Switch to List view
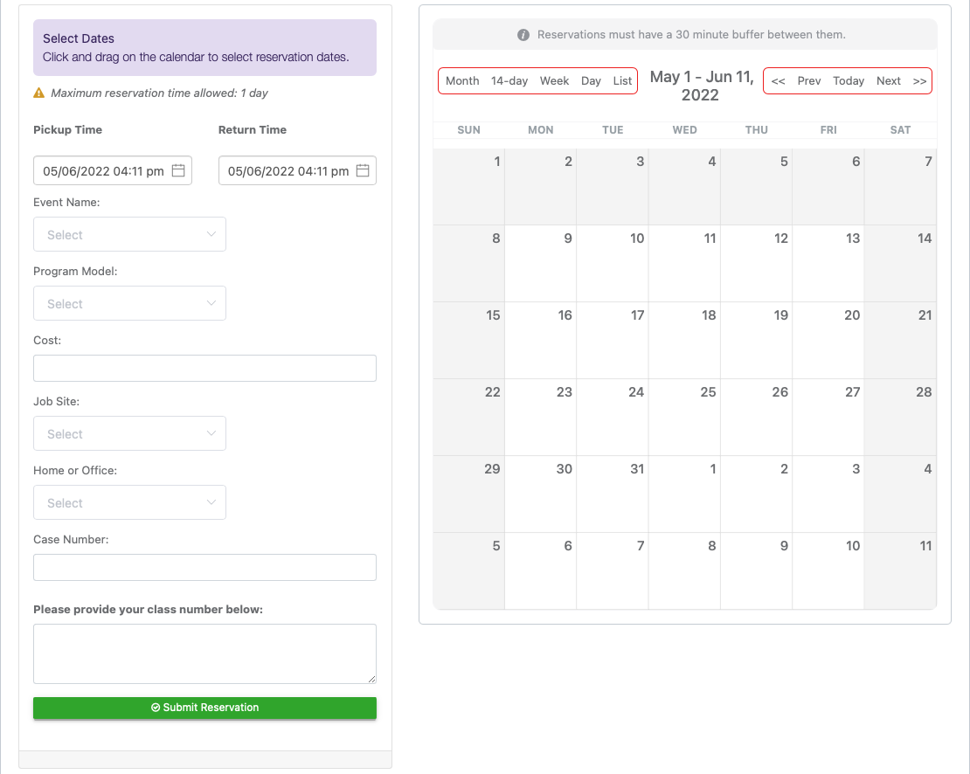Image resolution: width=970 pixels, height=774 pixels. pyautogui.click(x=622, y=80)
